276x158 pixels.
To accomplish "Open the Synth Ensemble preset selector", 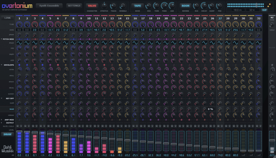I will click(x=49, y=6).
